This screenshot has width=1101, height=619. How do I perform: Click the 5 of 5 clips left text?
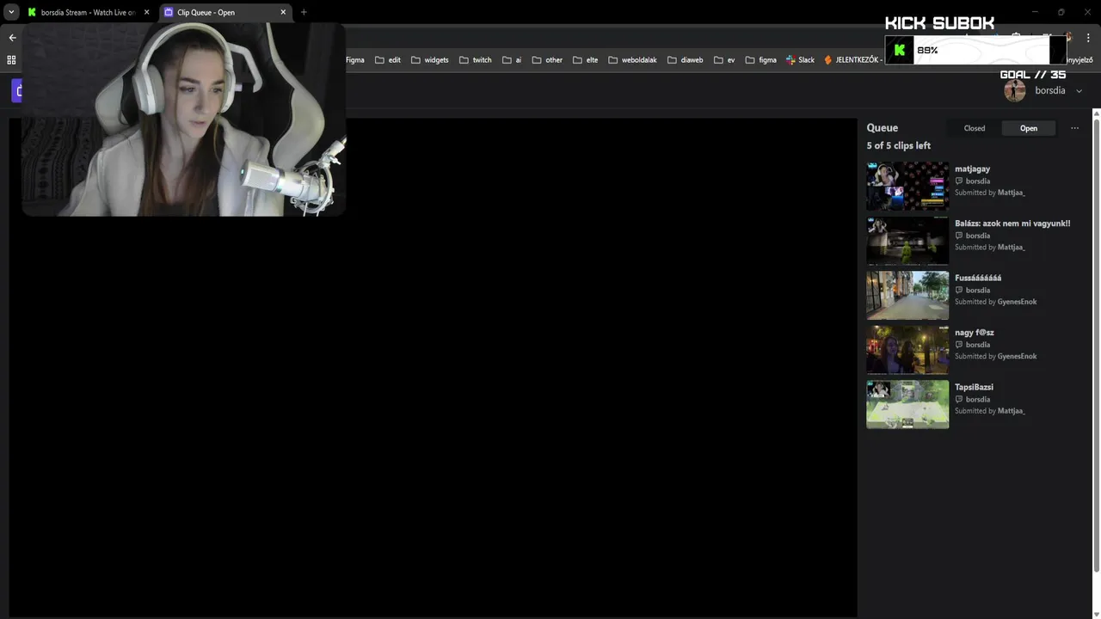[898, 145]
